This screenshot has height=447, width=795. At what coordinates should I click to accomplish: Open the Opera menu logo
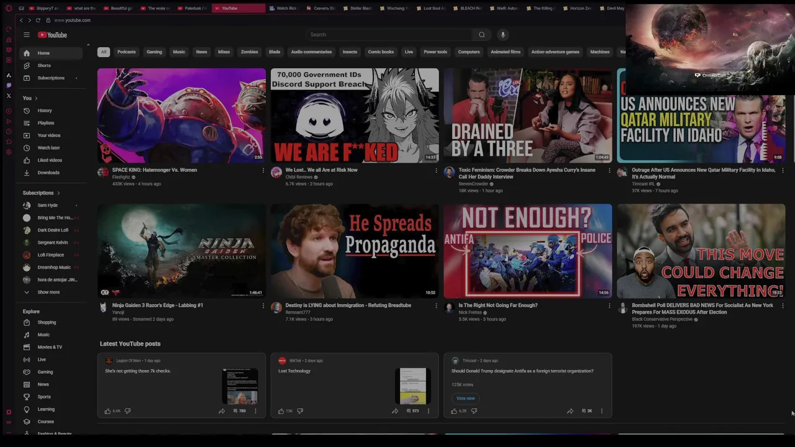click(x=9, y=8)
